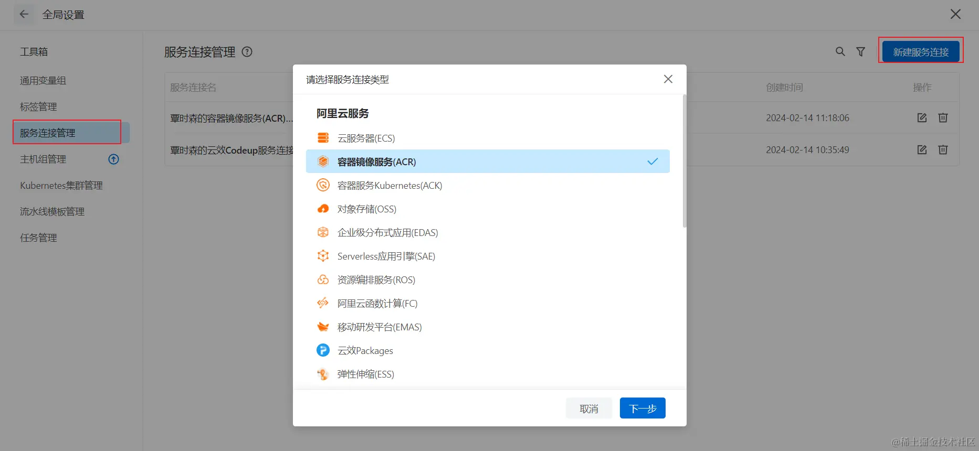Click the 移动研发平台(EMAS) icon
The width and height of the screenshot is (979, 451).
323,327
